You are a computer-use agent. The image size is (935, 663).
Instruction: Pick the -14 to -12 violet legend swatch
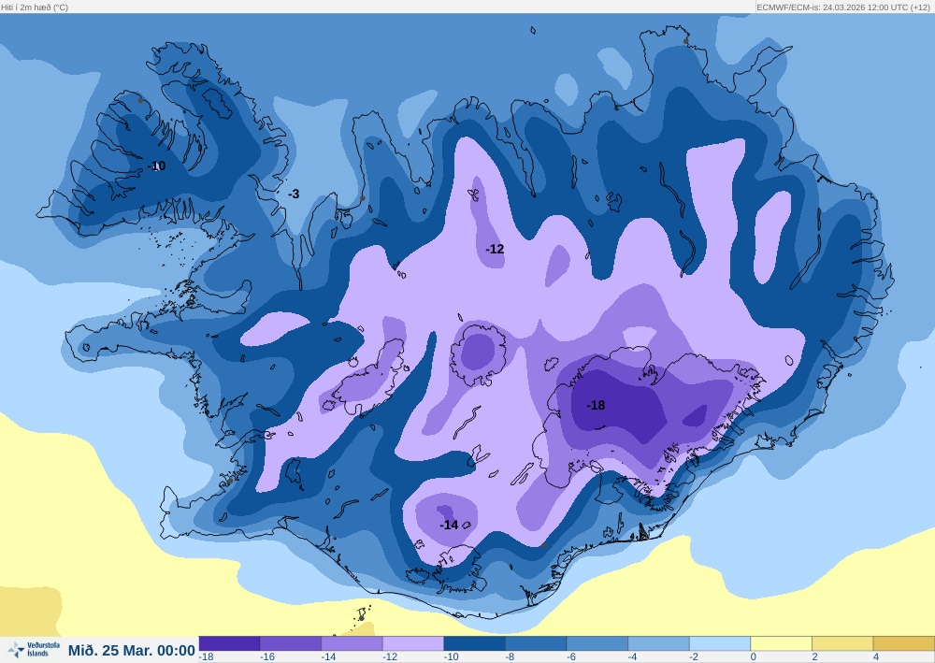point(352,643)
